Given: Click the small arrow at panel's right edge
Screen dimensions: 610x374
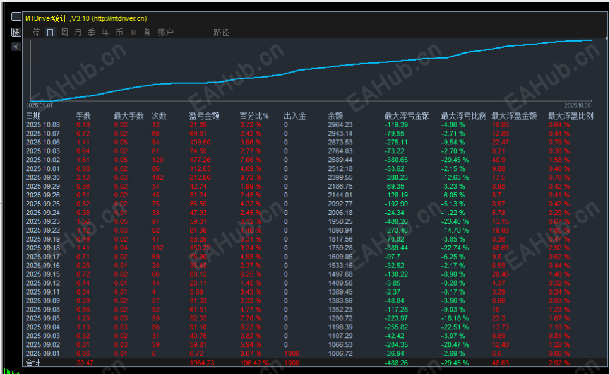Looking at the screenshot, I should [x=606, y=38].
